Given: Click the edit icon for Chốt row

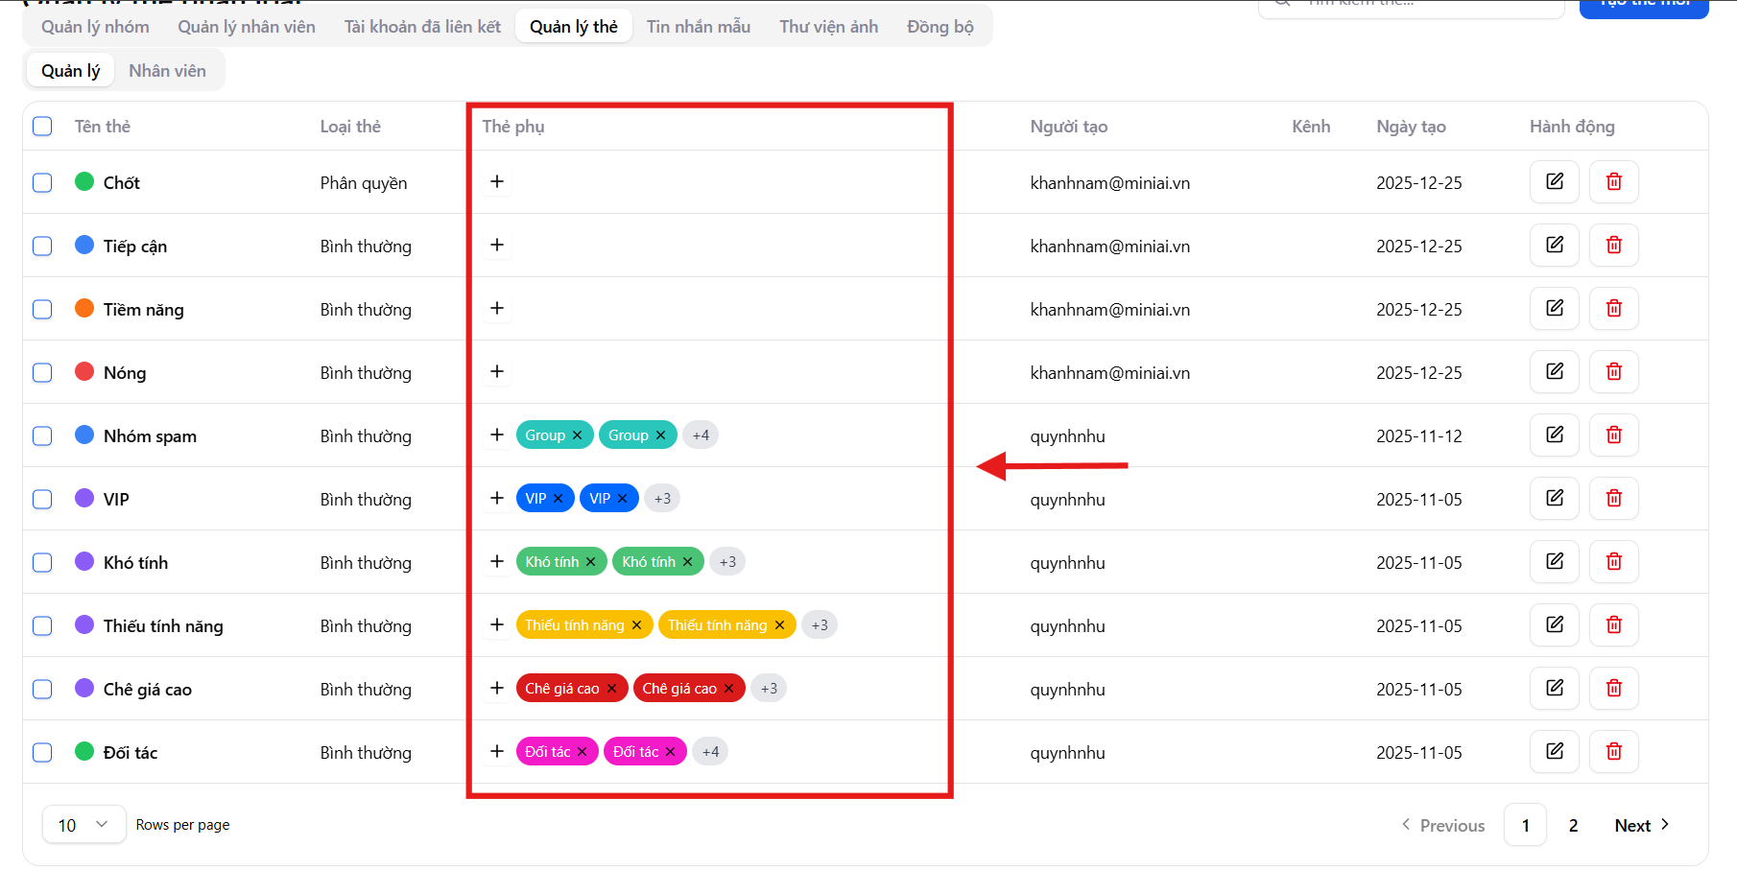Looking at the screenshot, I should (1554, 181).
